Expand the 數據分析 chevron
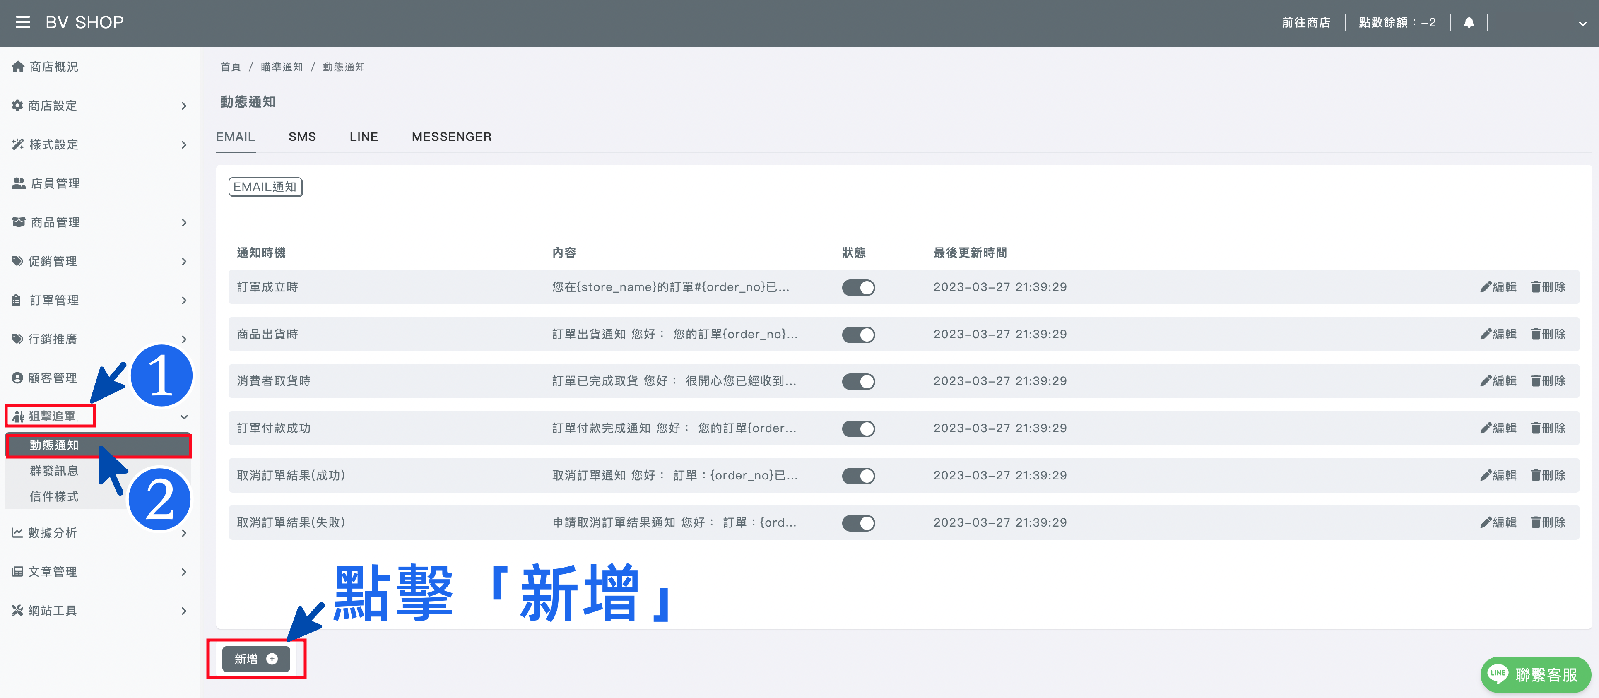 [184, 534]
